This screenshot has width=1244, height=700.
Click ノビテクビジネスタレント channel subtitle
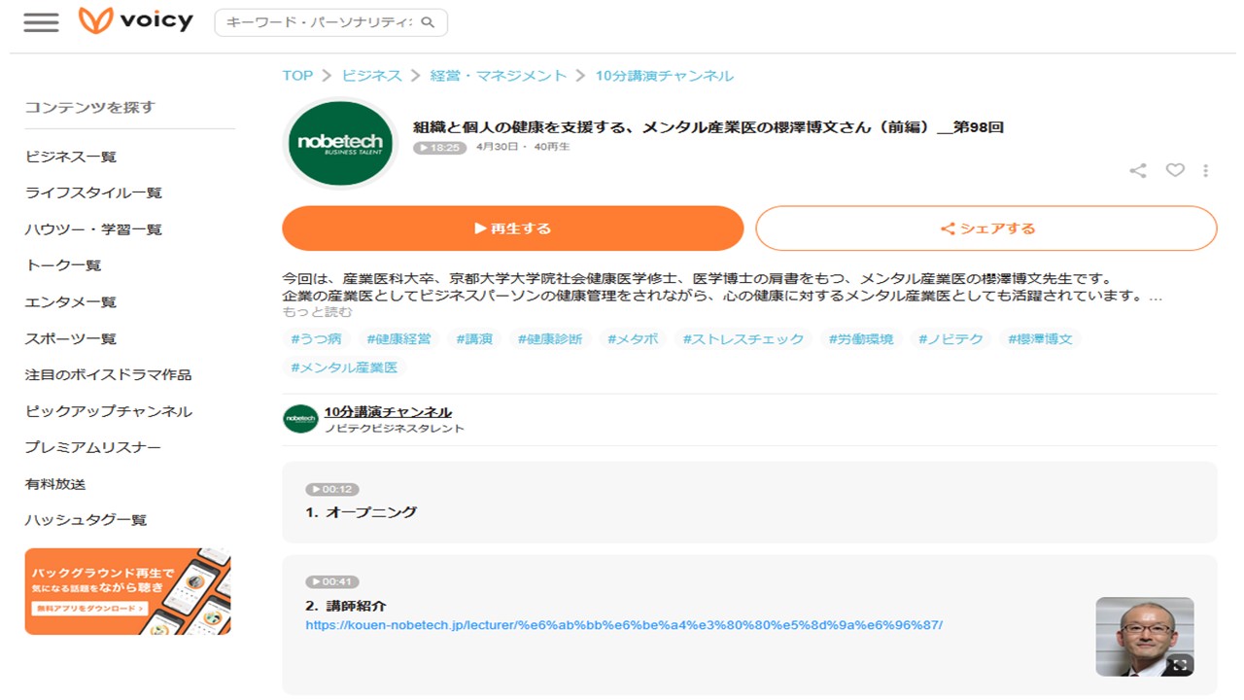[395, 429]
